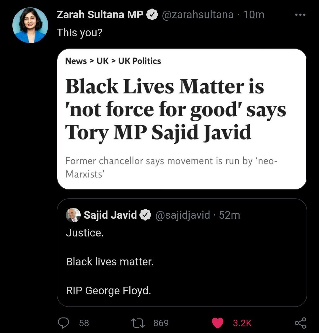Click Sajid Javid's verified badge

click(146, 215)
